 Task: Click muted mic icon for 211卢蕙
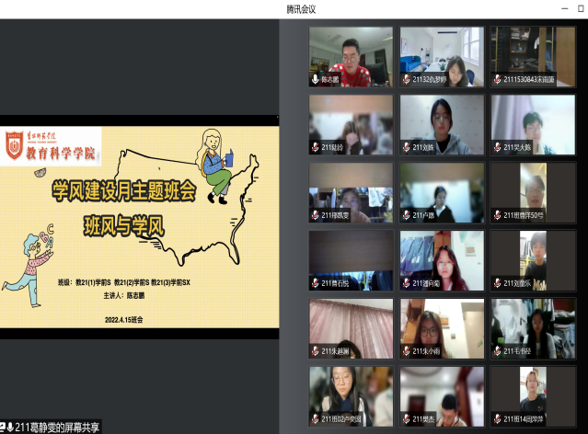click(406, 215)
